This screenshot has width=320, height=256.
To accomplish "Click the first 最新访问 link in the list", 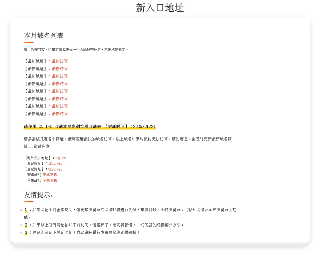I will click(x=59, y=61).
